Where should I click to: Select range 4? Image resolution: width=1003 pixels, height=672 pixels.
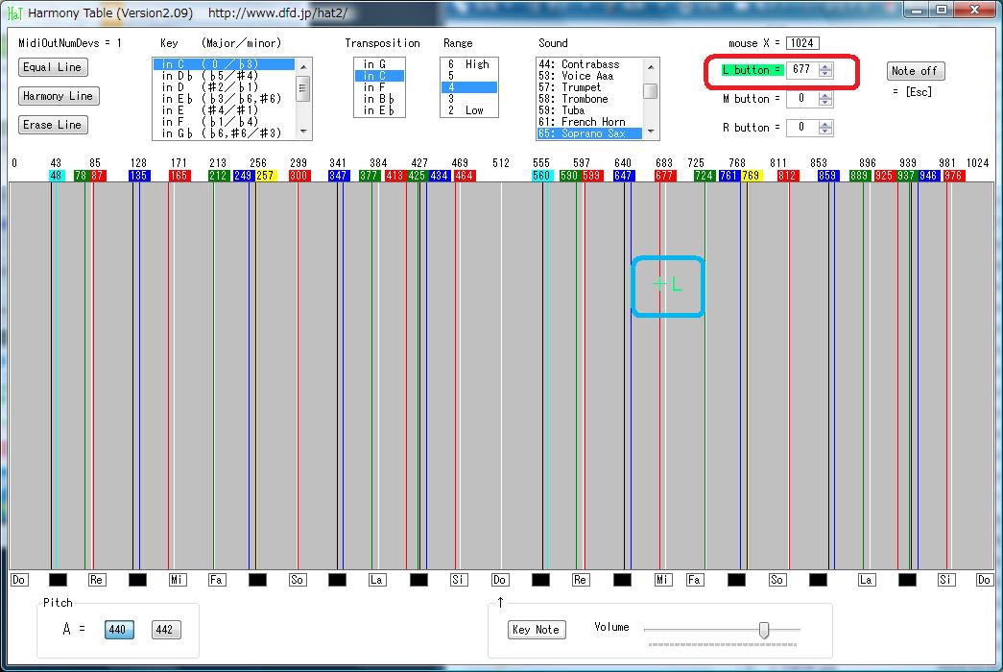point(469,87)
